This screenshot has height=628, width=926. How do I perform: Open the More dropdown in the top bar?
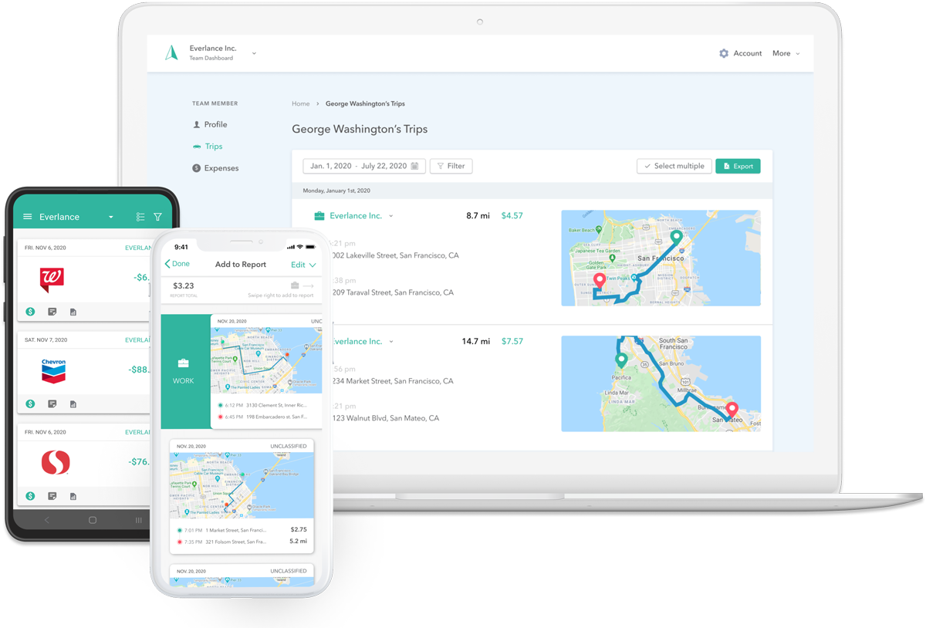[x=786, y=53]
